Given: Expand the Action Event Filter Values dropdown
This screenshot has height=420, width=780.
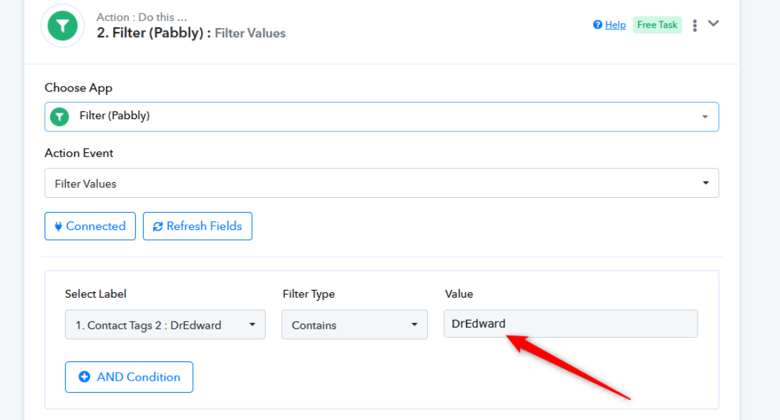Looking at the screenshot, I should [x=381, y=183].
